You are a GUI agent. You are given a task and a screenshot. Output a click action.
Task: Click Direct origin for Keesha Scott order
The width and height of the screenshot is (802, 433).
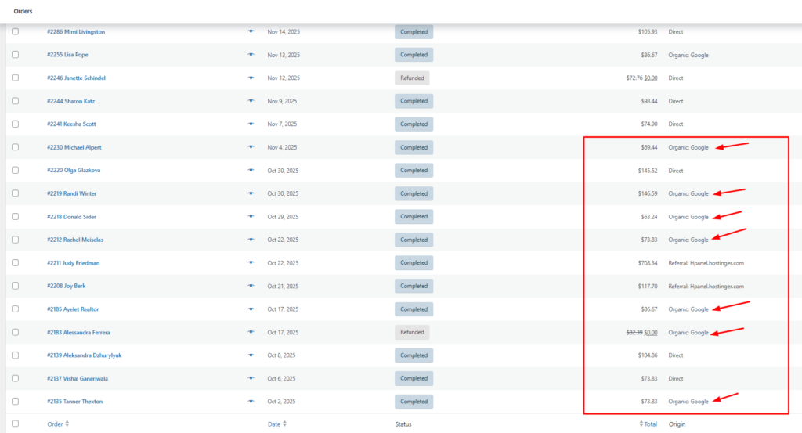pos(676,124)
